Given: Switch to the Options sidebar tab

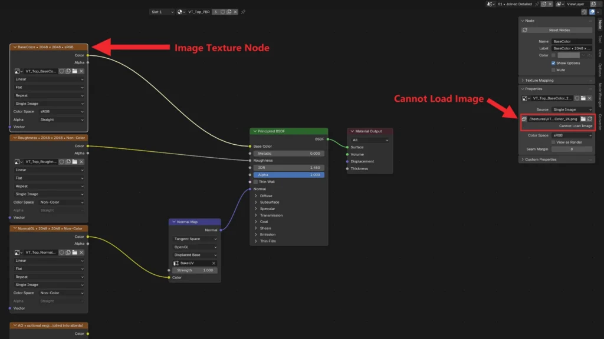Looking at the screenshot, I should pos(600,69).
